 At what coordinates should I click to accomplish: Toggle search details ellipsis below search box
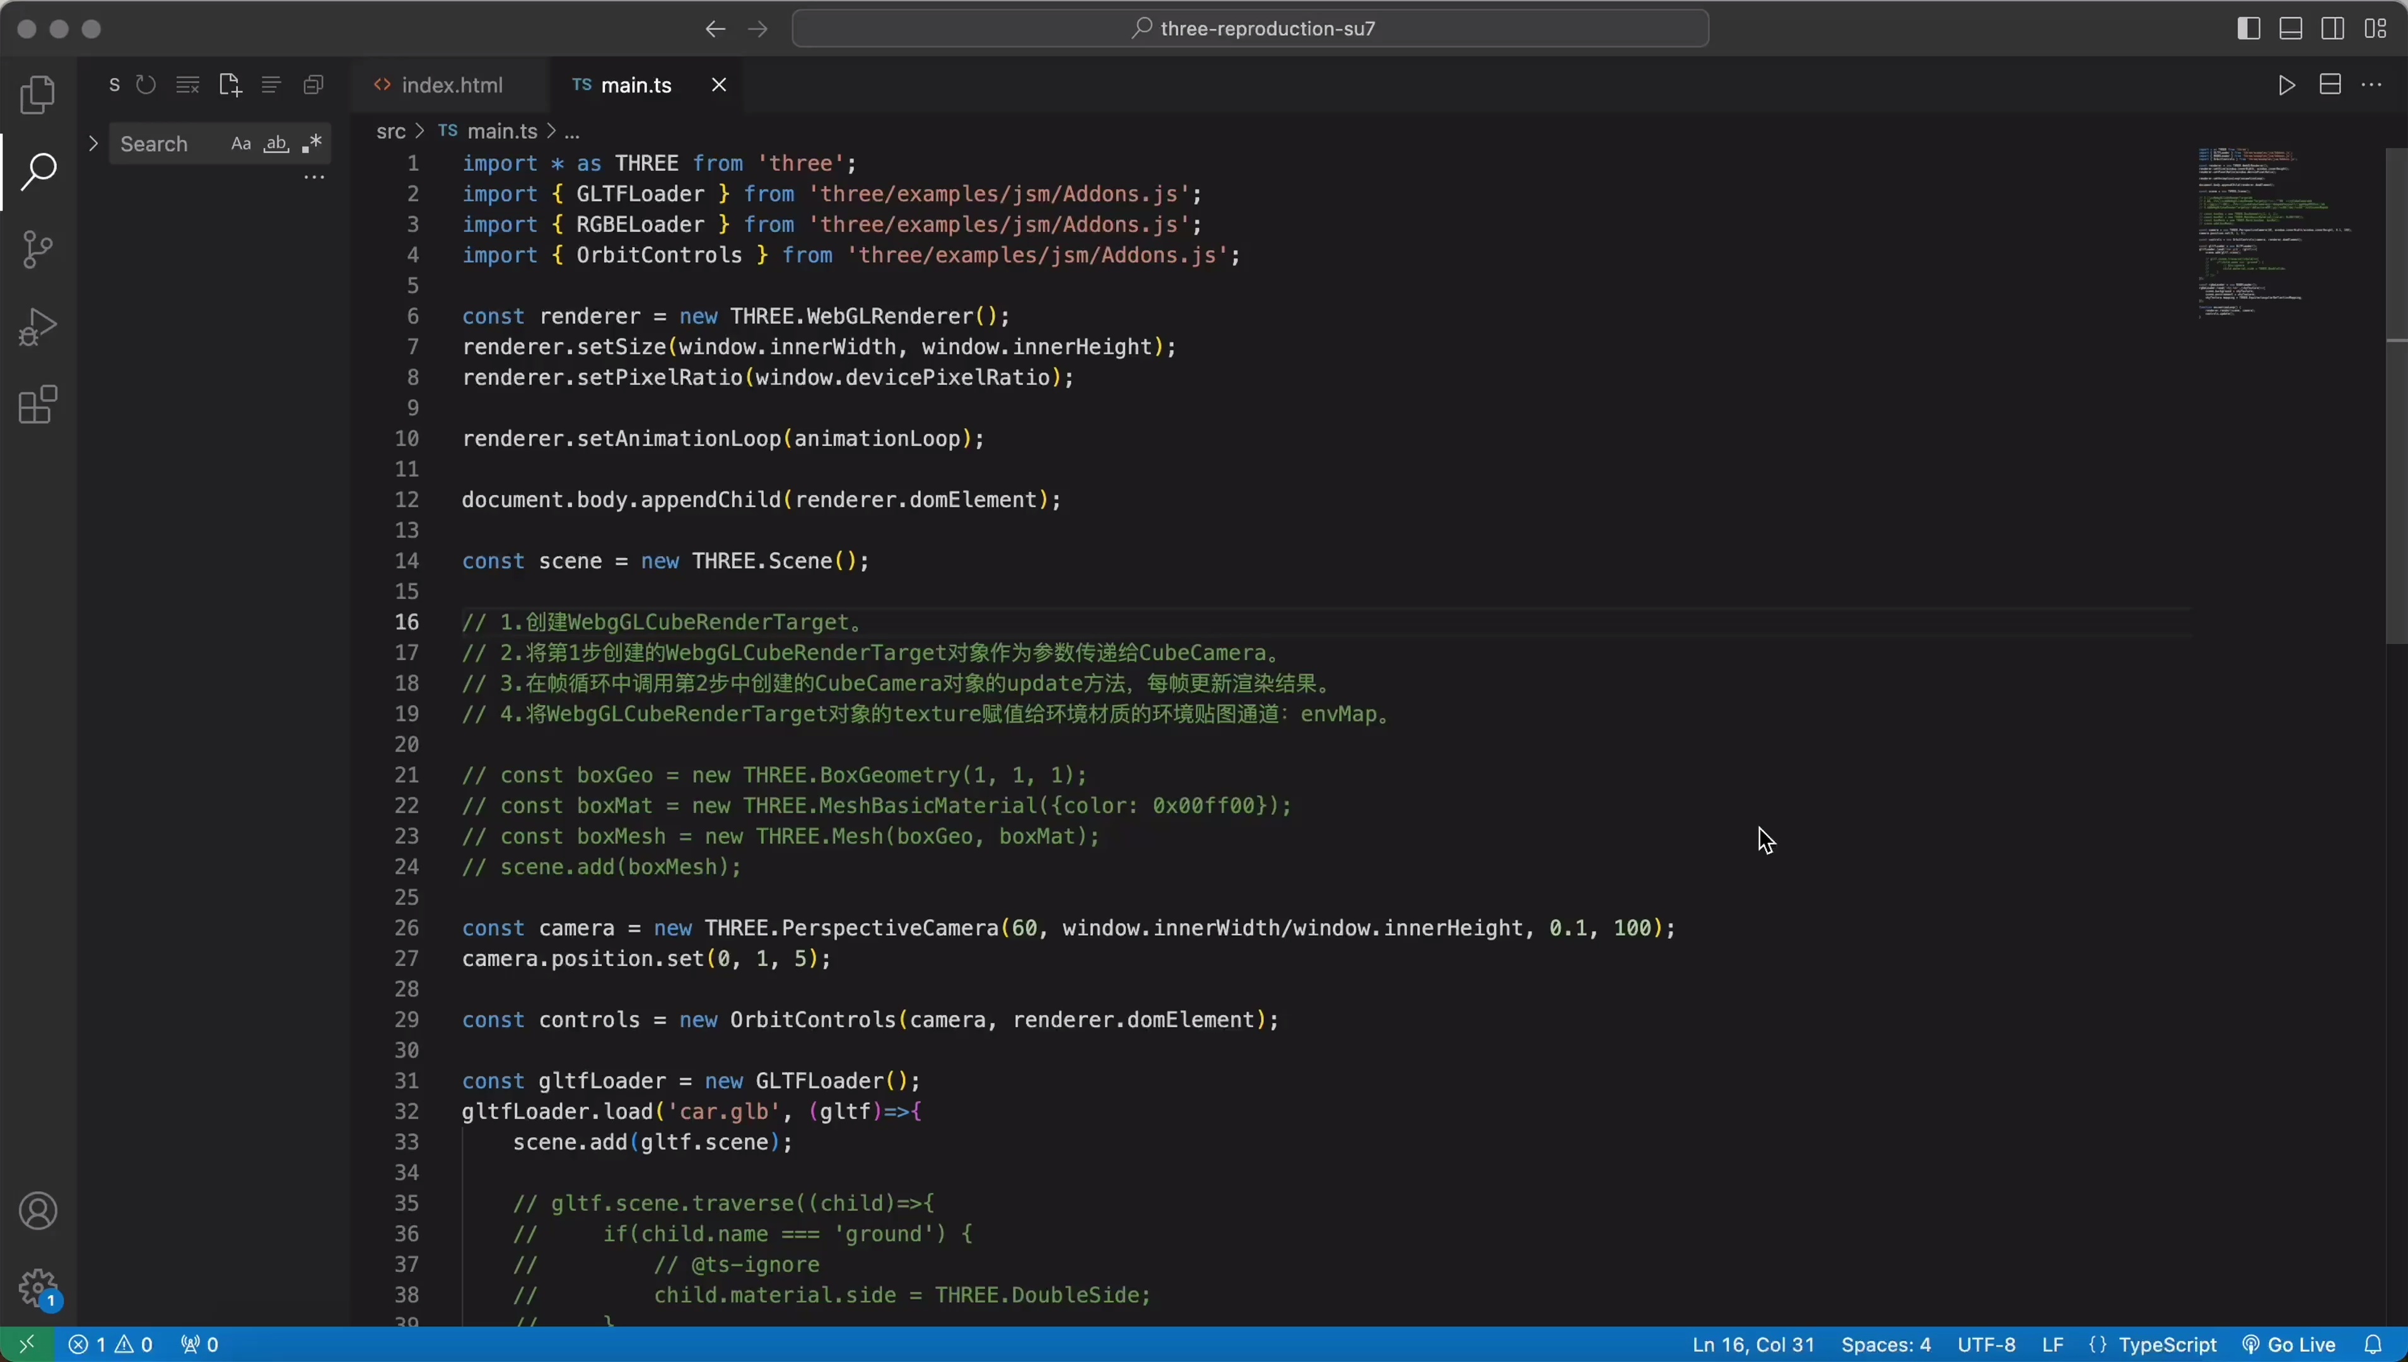[x=314, y=178]
